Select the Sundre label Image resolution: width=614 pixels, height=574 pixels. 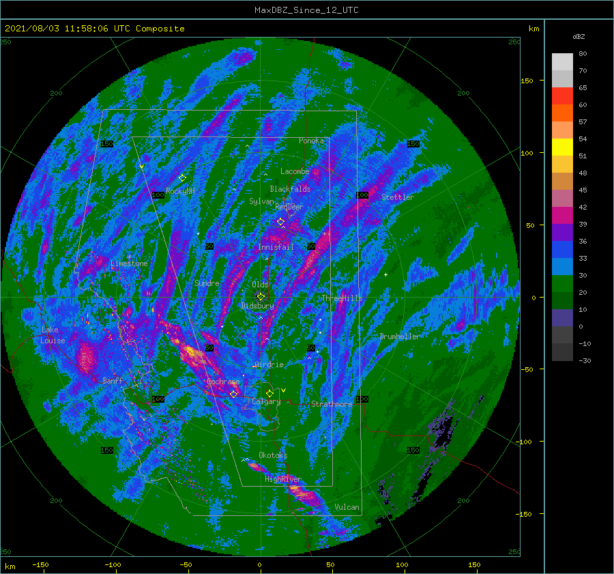[207, 283]
